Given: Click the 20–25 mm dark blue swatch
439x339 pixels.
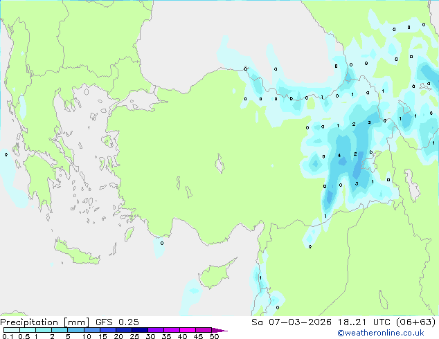Looking at the screenshot, I should click(124, 330).
